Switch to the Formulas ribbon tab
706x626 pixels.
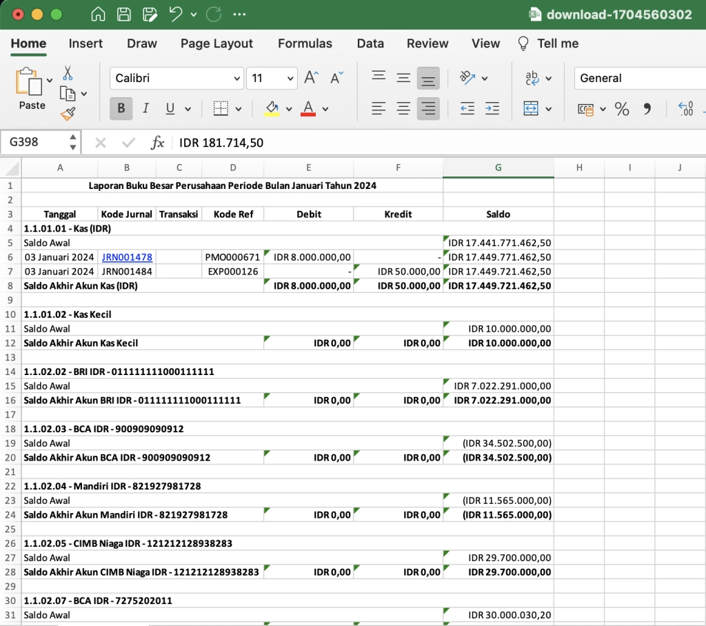305,43
